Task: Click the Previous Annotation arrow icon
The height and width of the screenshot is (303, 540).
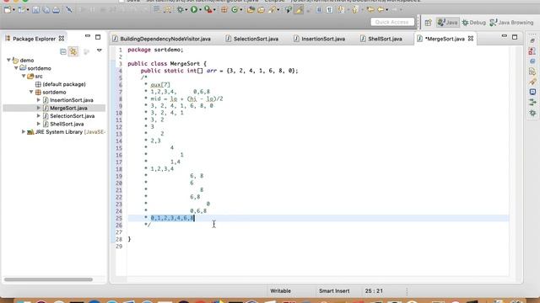Action: (354, 9)
